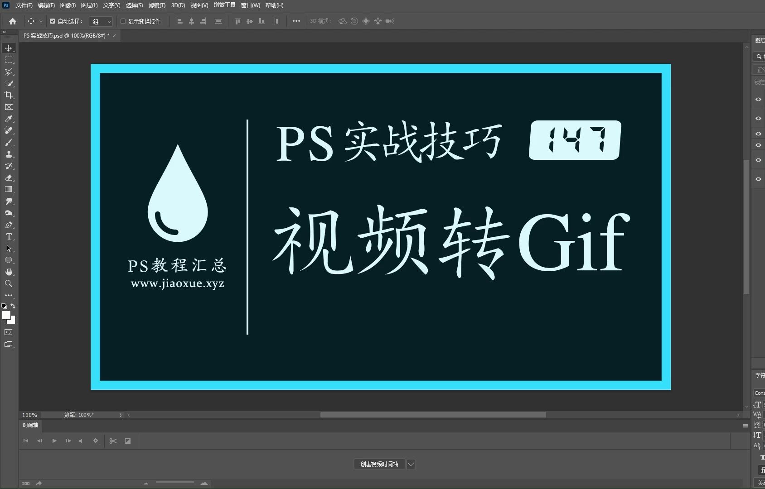Open the dropdown beside 创建视频时间轴 button
The image size is (765, 489).
[410, 464]
